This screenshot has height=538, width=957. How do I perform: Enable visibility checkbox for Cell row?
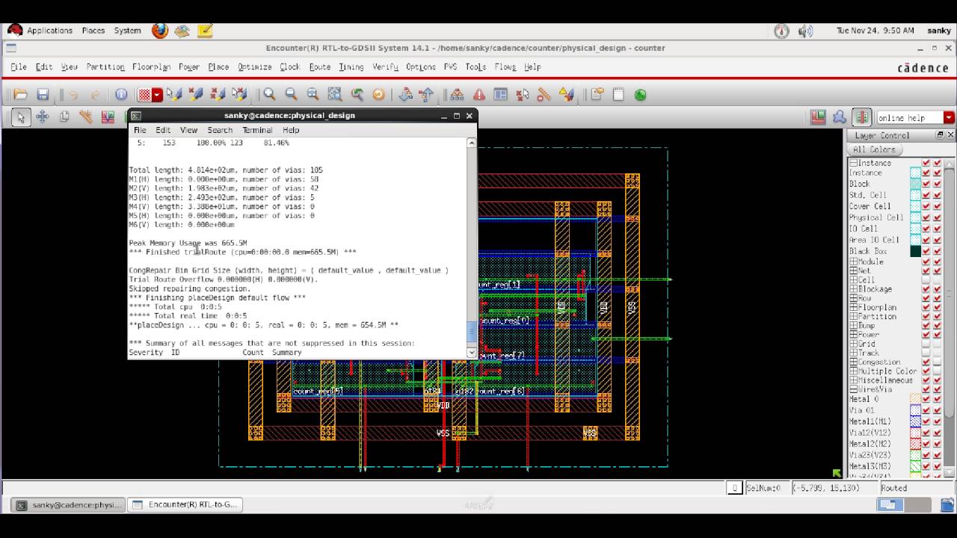tap(926, 280)
